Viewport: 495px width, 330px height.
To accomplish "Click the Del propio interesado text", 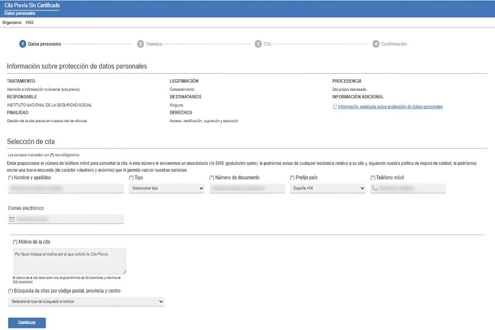I will [349, 89].
